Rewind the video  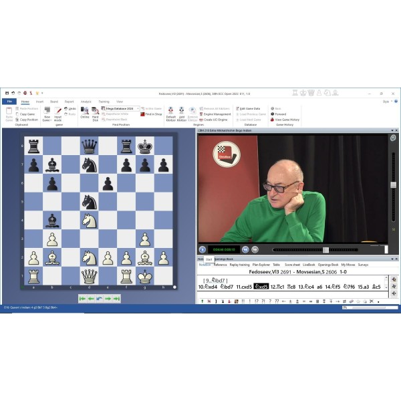coord(245,249)
